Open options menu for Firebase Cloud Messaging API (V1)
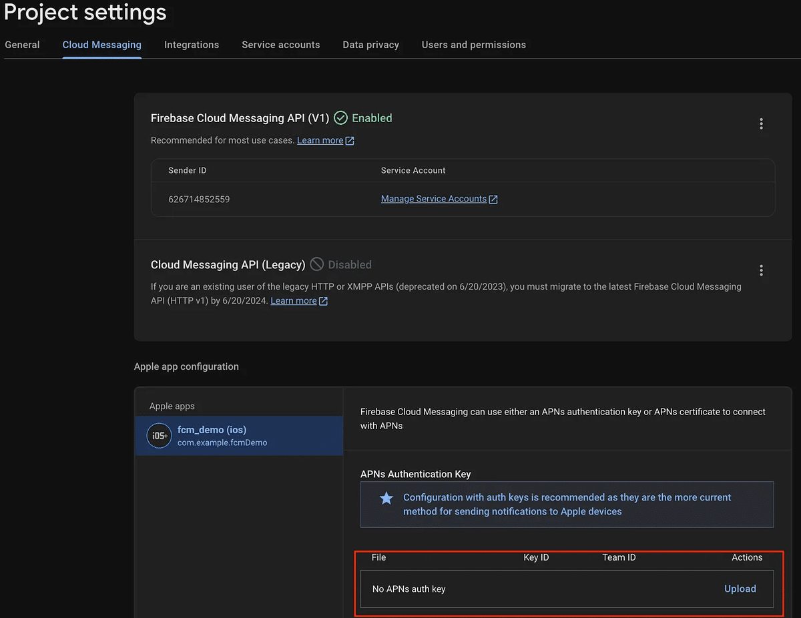The image size is (801, 618). pos(761,124)
